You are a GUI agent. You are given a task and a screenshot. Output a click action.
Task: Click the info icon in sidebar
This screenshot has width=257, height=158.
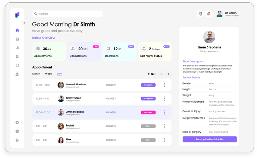pyautogui.click(x=17, y=131)
